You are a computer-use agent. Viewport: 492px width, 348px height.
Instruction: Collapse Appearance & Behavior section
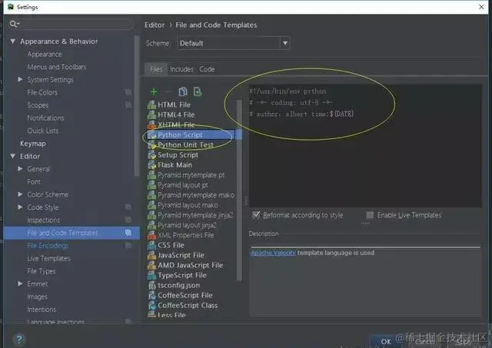pos(13,41)
